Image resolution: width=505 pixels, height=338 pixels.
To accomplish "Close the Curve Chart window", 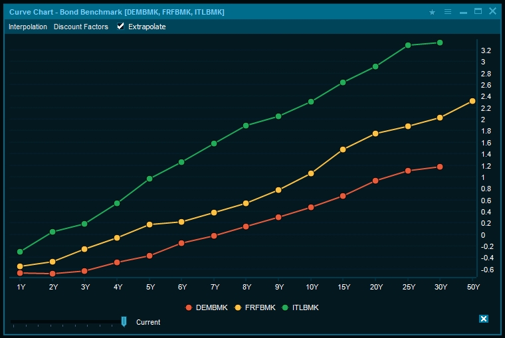I will click(x=492, y=11).
